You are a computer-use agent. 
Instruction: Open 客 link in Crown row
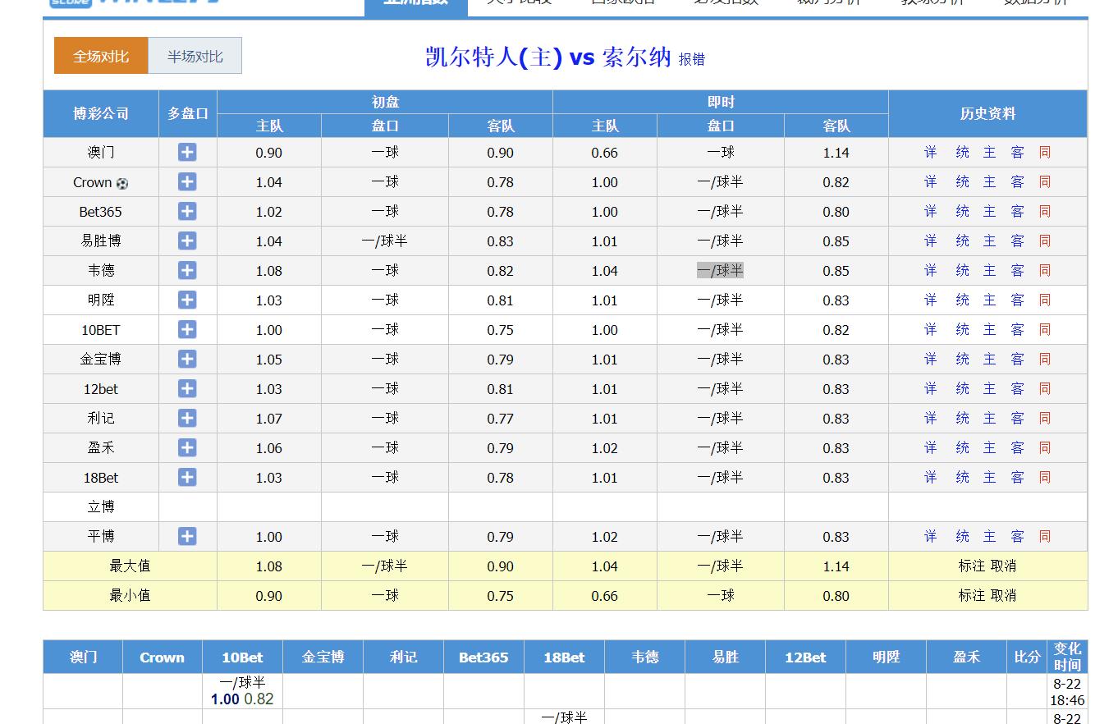1018,181
